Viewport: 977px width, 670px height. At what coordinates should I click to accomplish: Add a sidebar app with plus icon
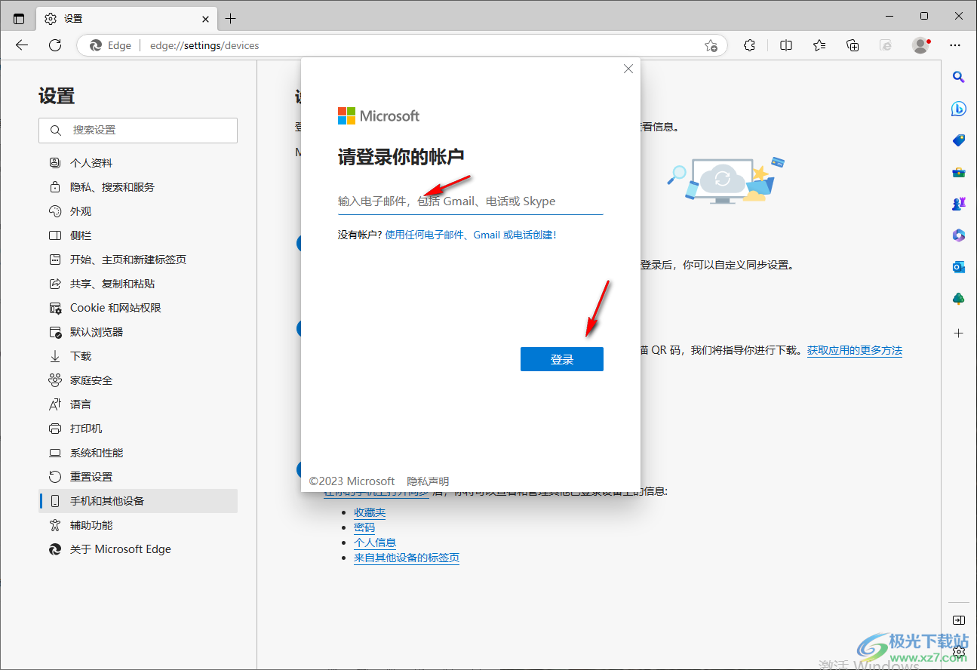pos(958,333)
